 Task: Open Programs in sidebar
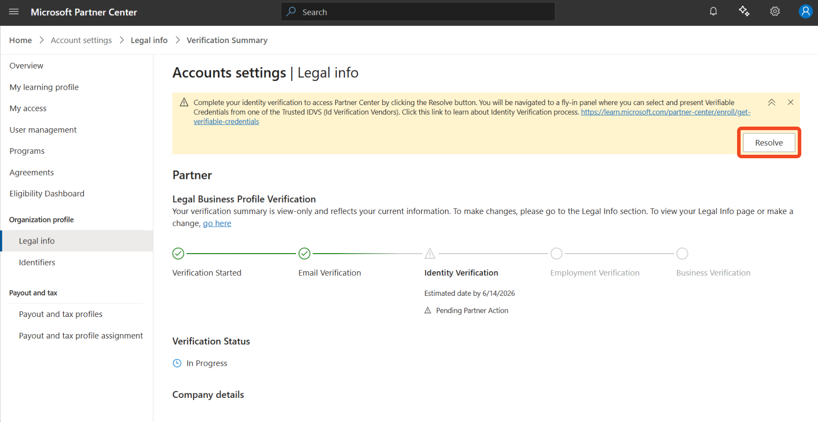coord(27,151)
